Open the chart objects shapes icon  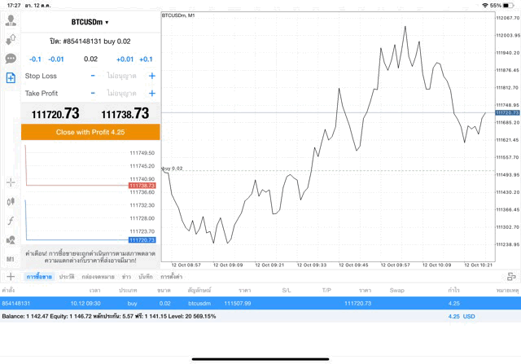(x=11, y=240)
